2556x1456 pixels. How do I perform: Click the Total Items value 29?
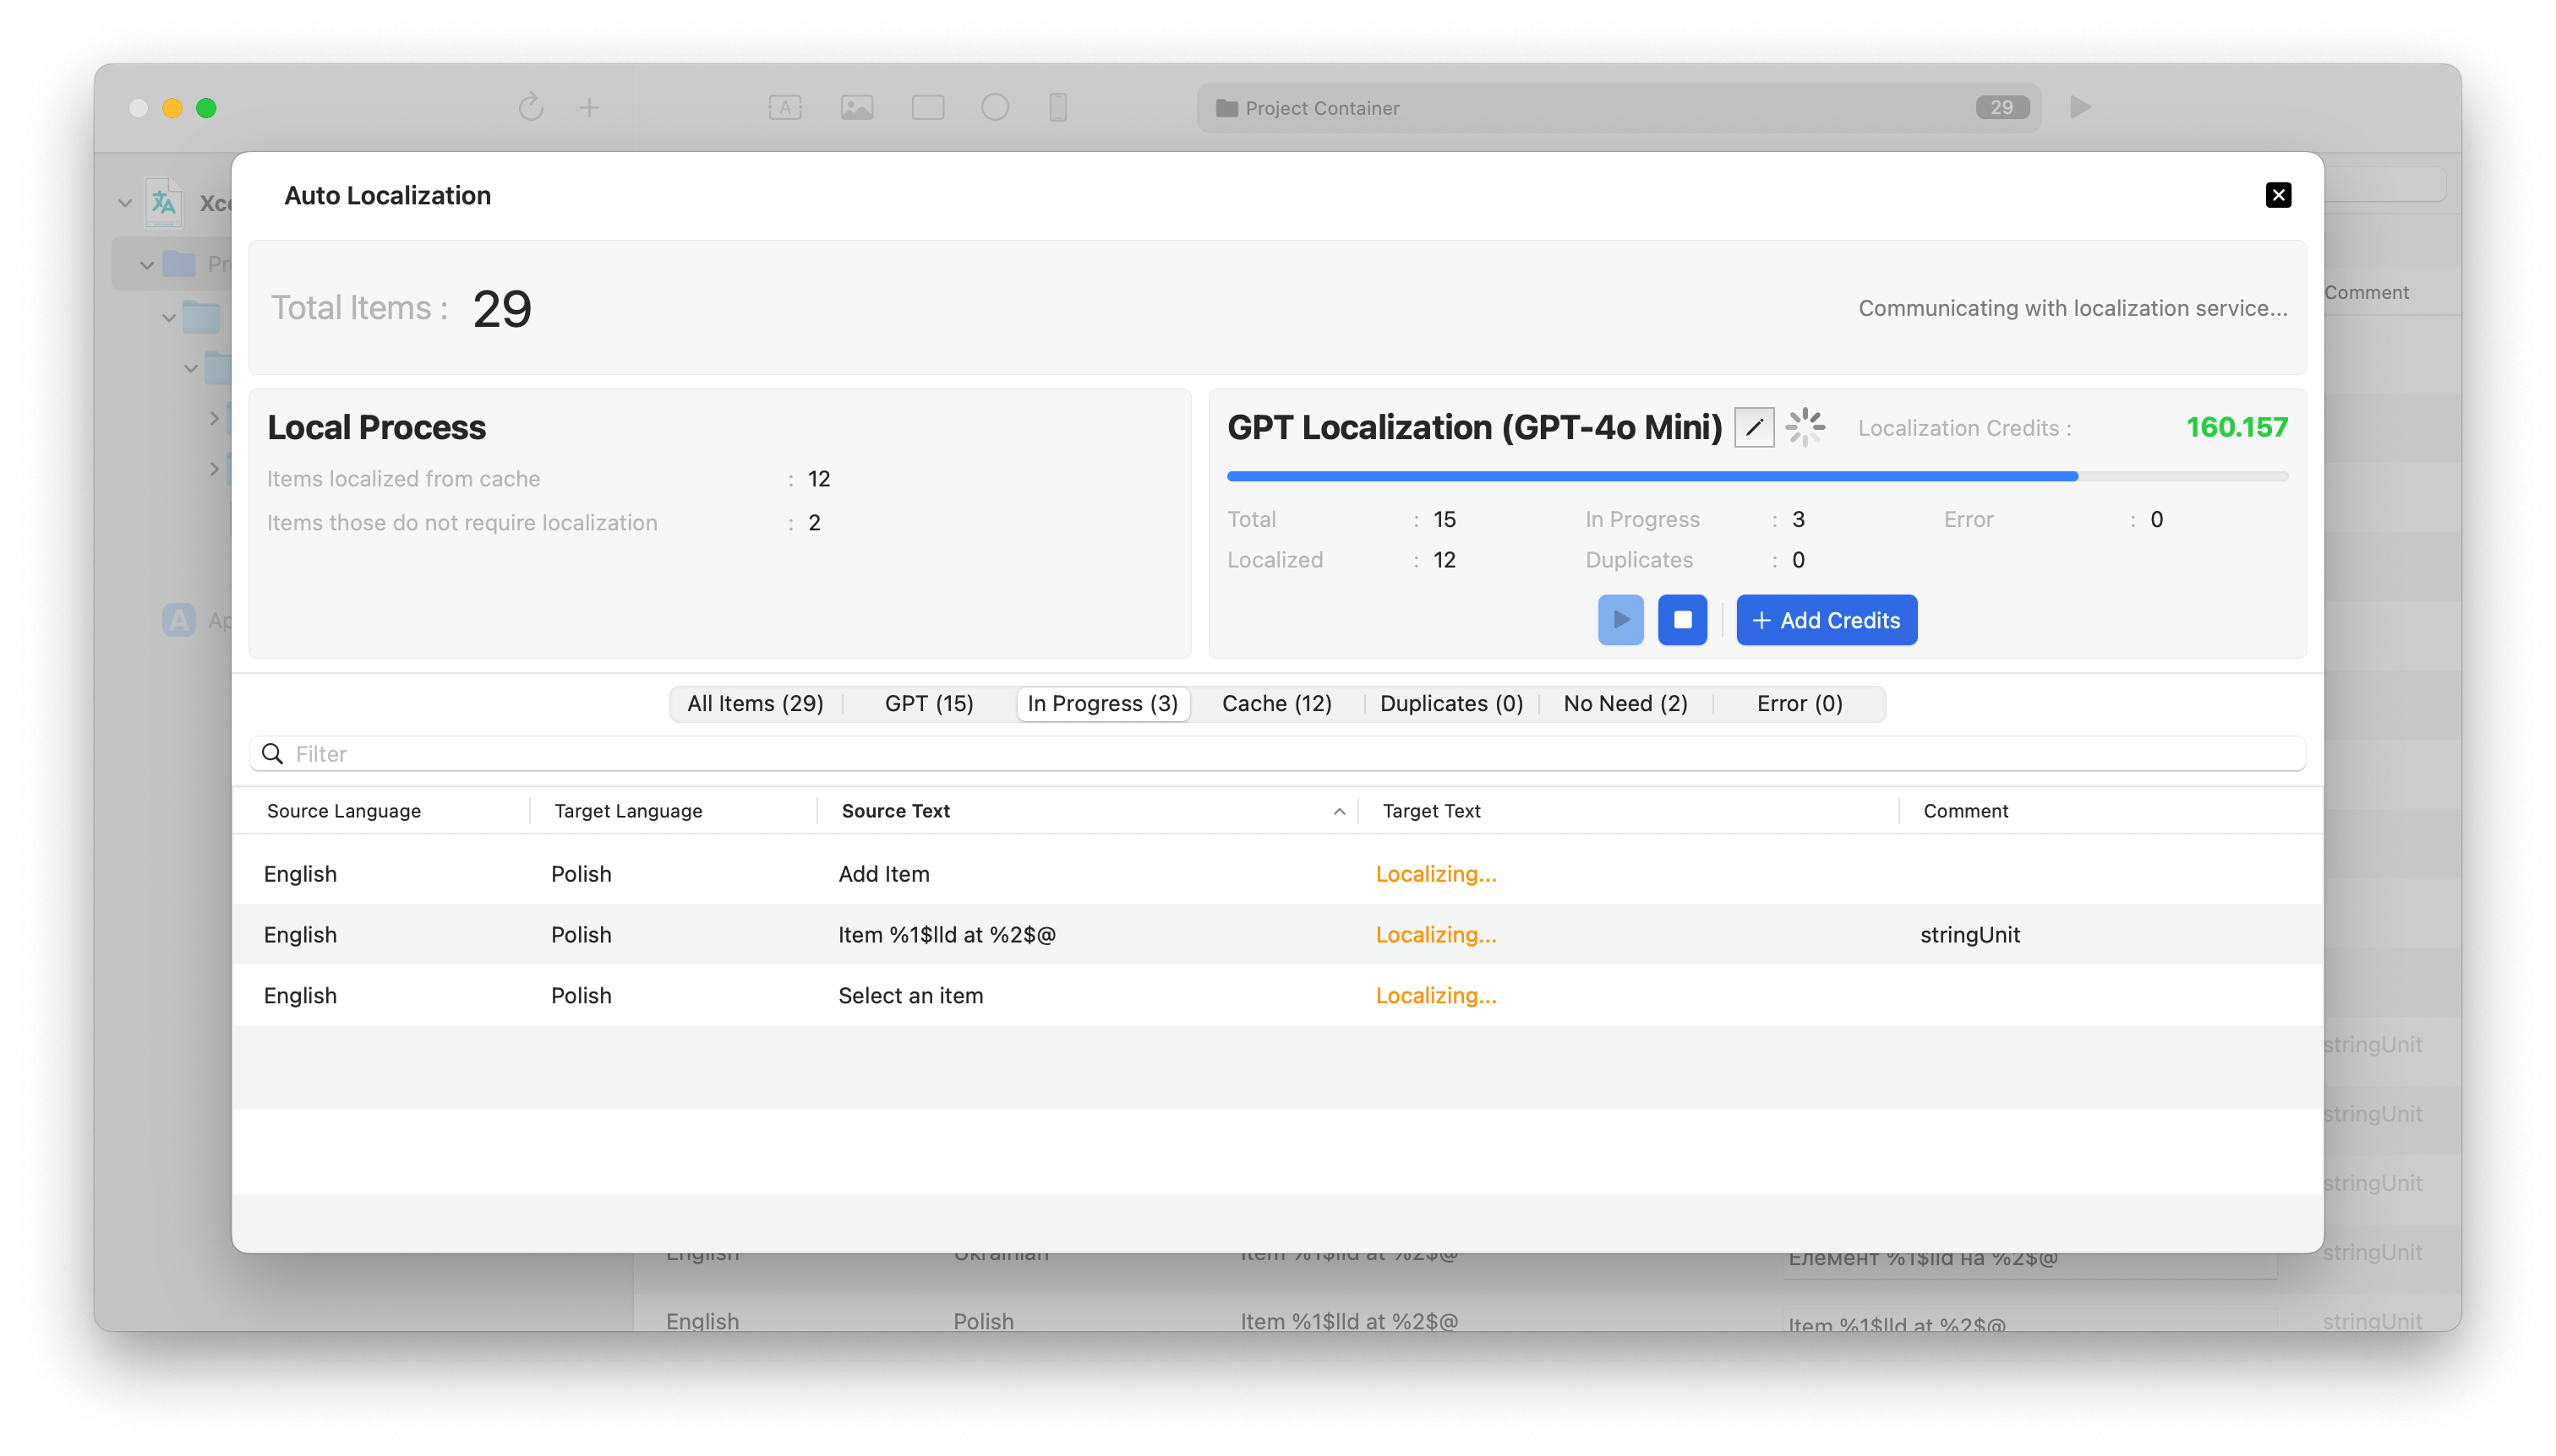(501, 308)
